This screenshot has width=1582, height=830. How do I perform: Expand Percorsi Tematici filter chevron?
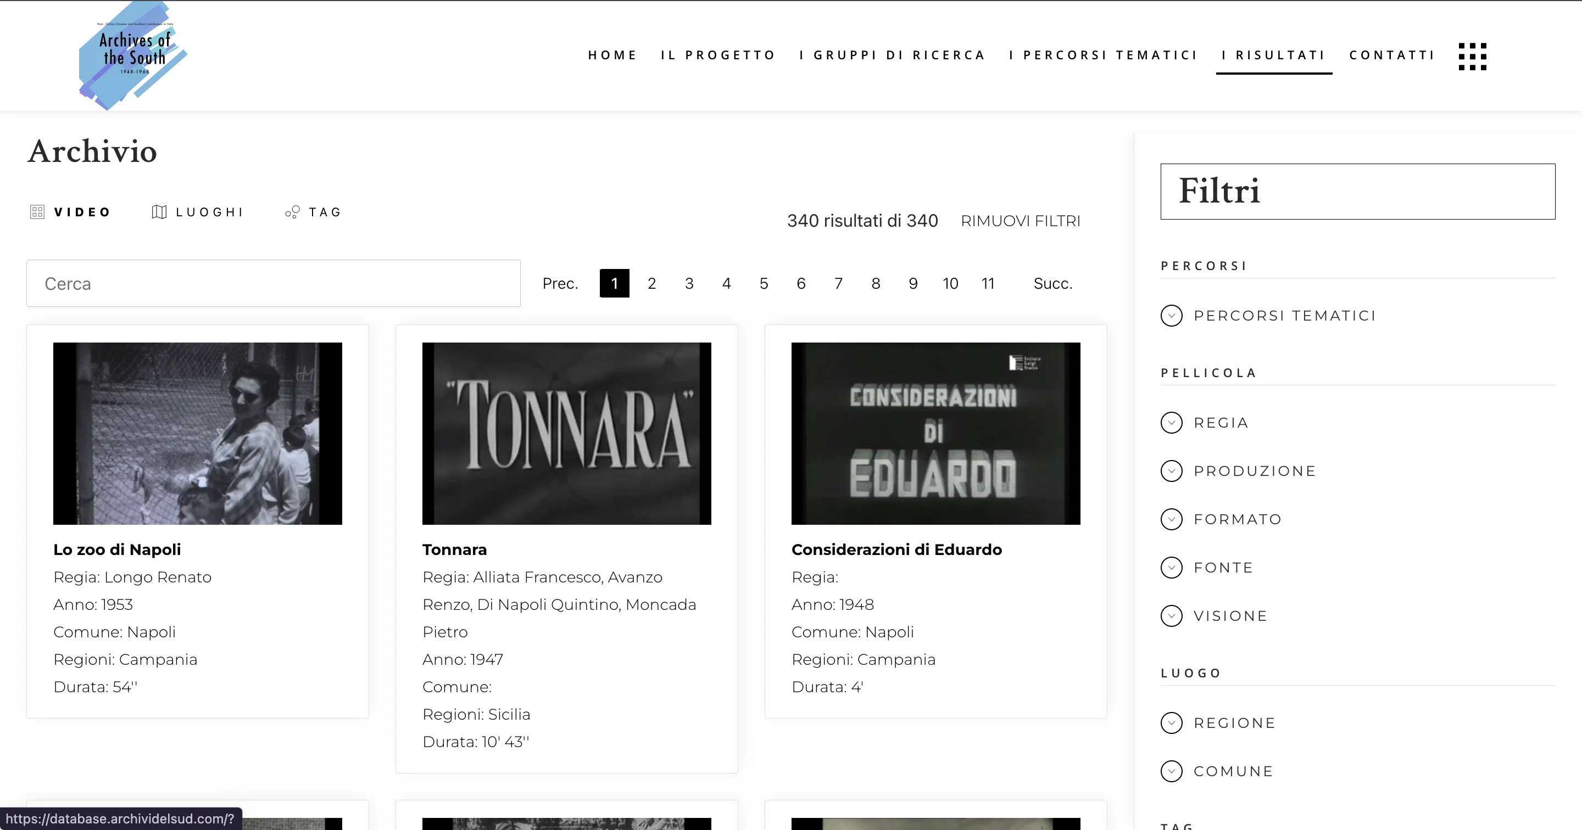pyautogui.click(x=1171, y=316)
